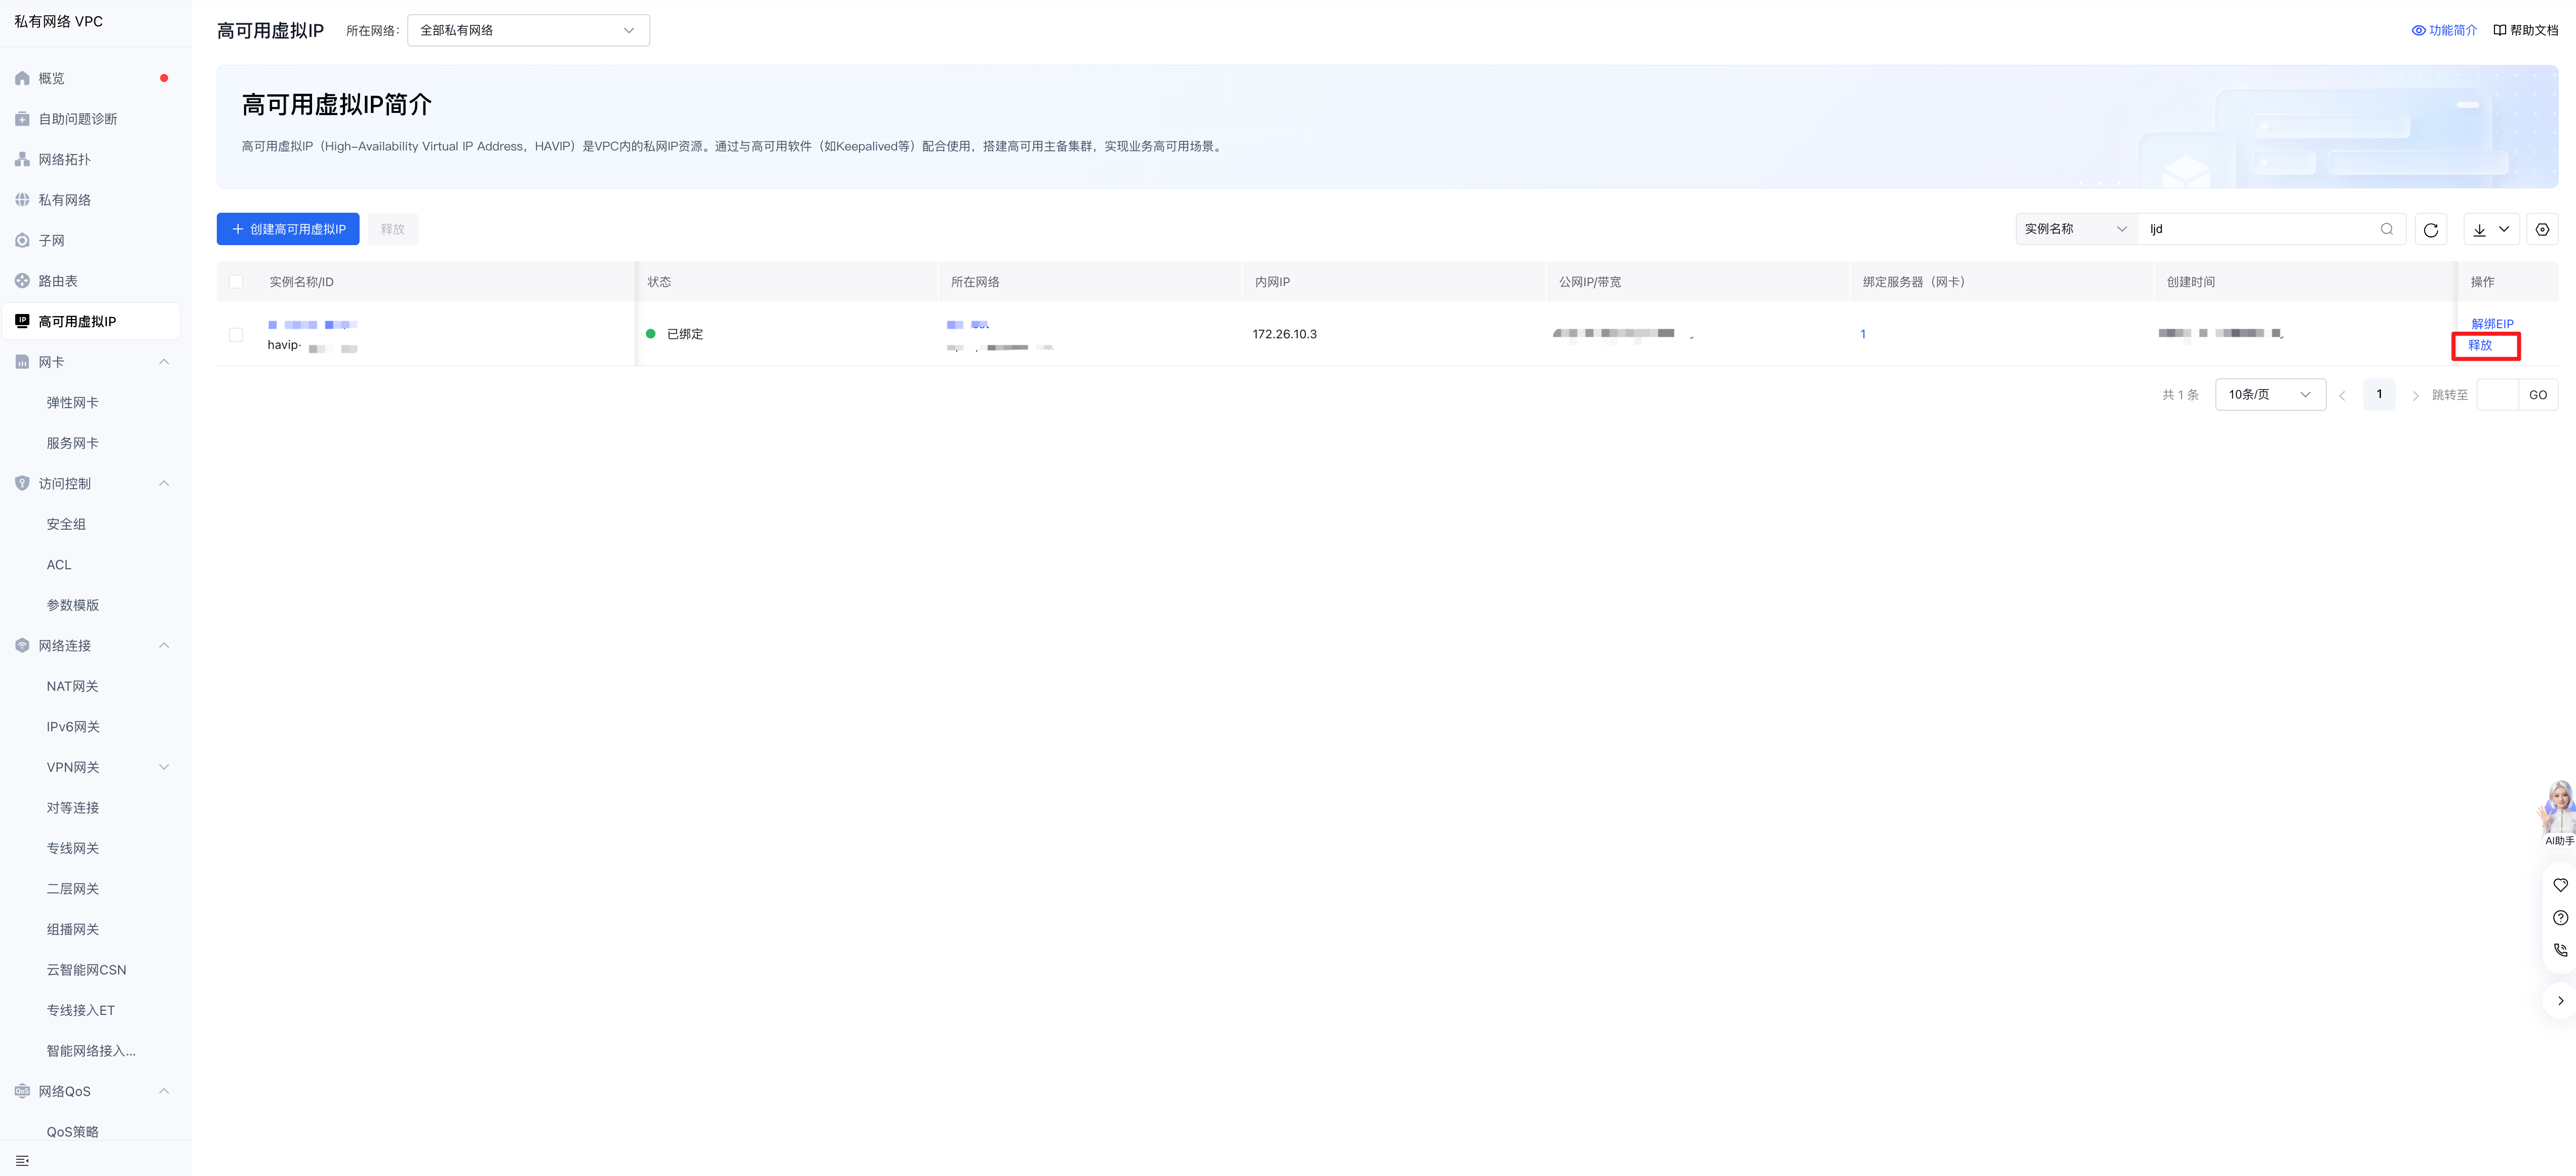The height and width of the screenshot is (1176, 2576).
Task: Open 专线接入ET in sidebar
Action: pyautogui.click(x=80, y=1010)
